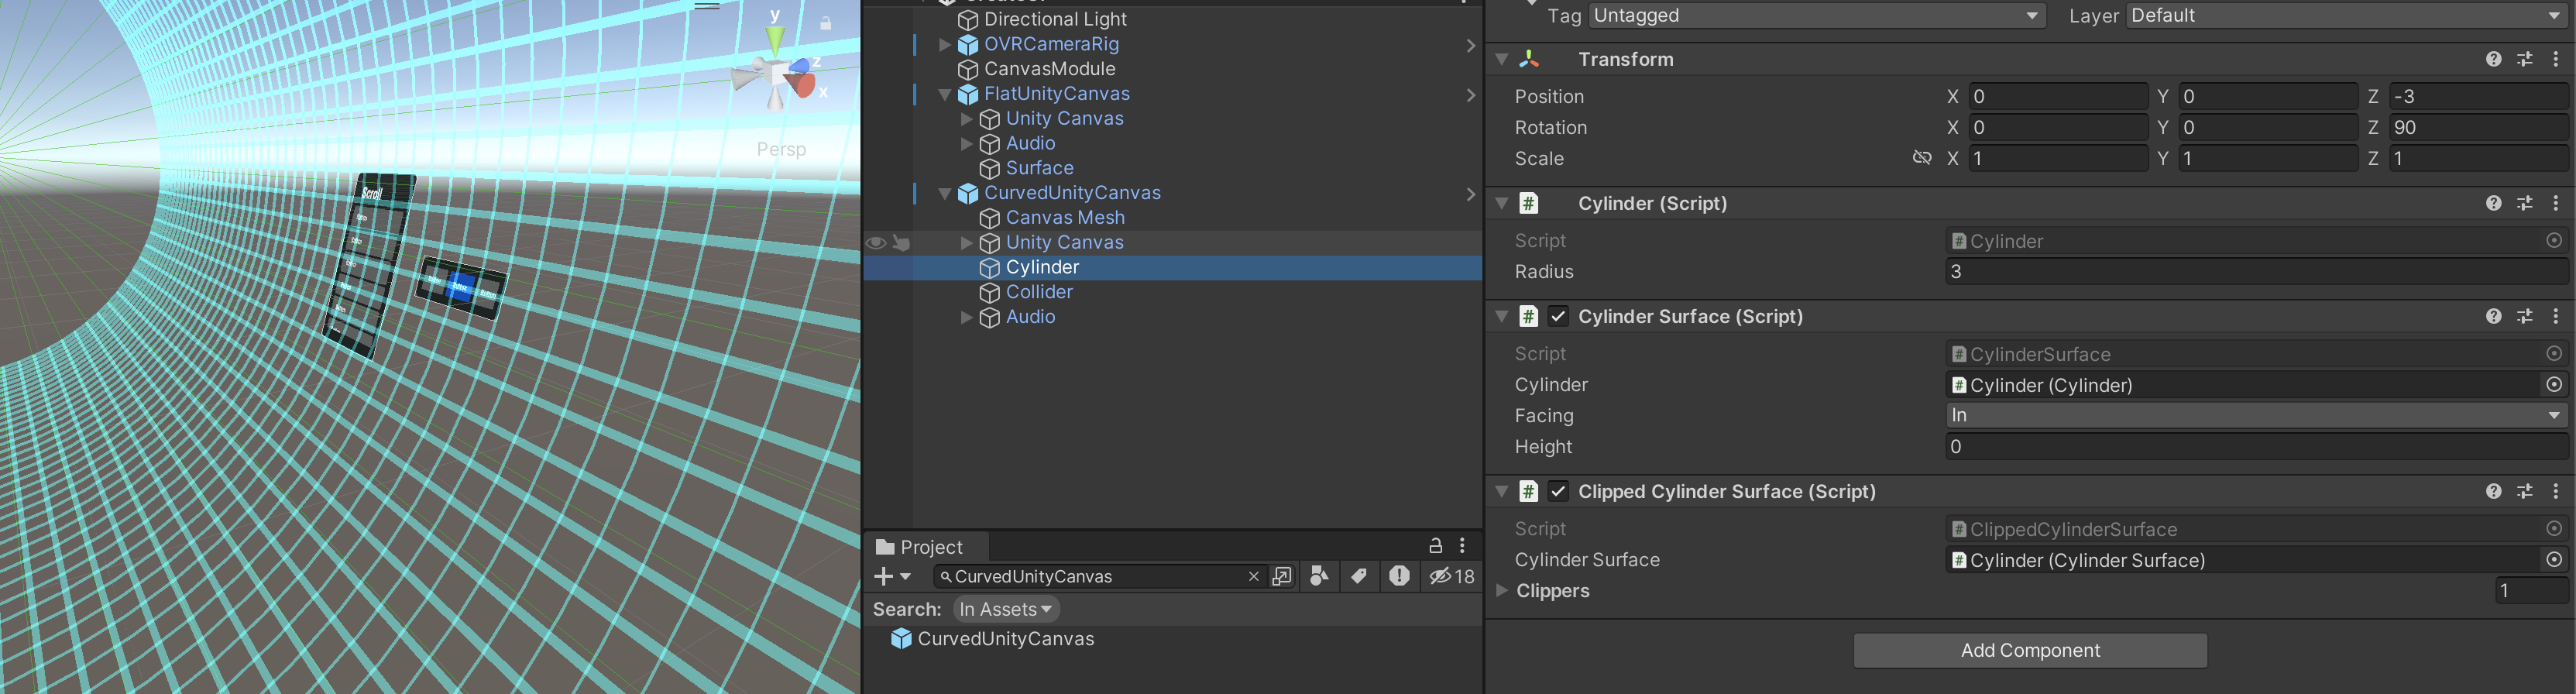Collapse the Transform component
The height and width of the screenshot is (694, 2576).
(x=1501, y=59)
